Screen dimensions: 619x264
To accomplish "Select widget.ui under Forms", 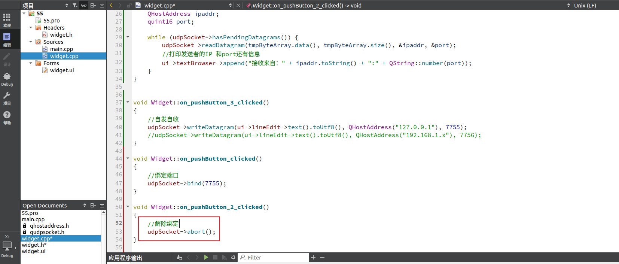I will click(x=62, y=70).
